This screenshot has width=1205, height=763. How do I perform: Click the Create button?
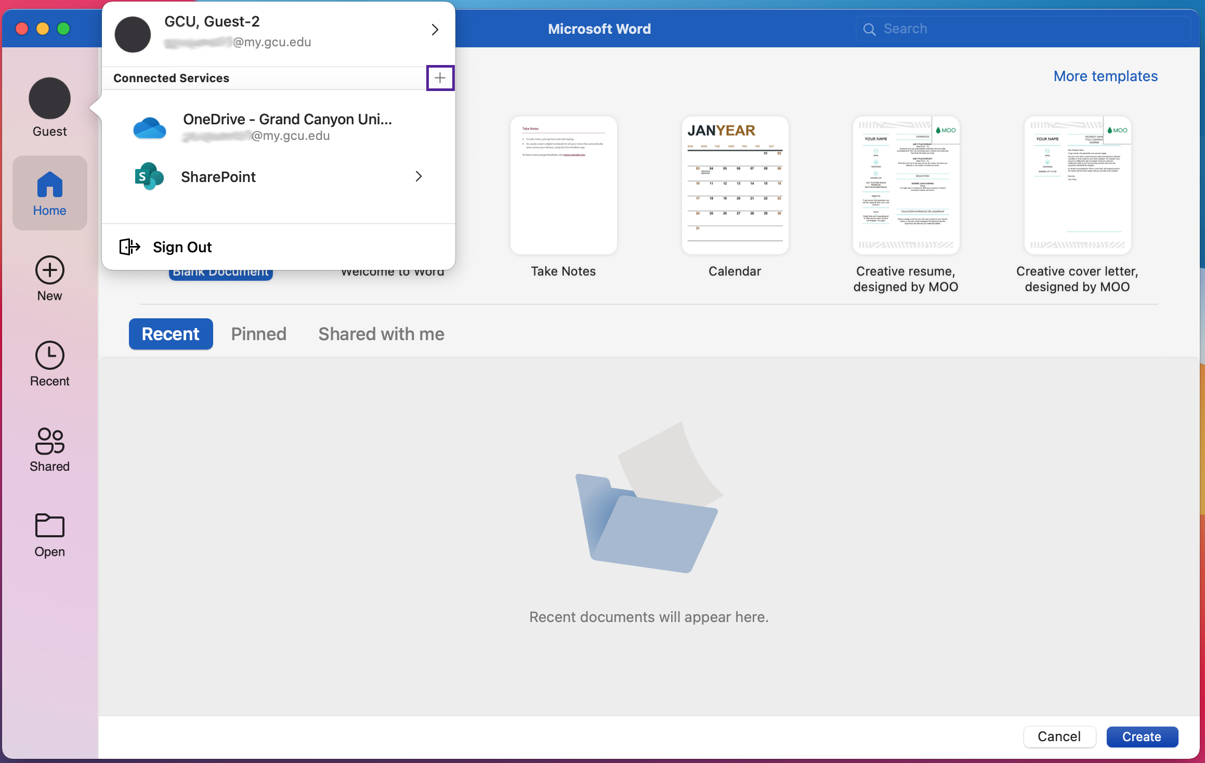[x=1142, y=736]
